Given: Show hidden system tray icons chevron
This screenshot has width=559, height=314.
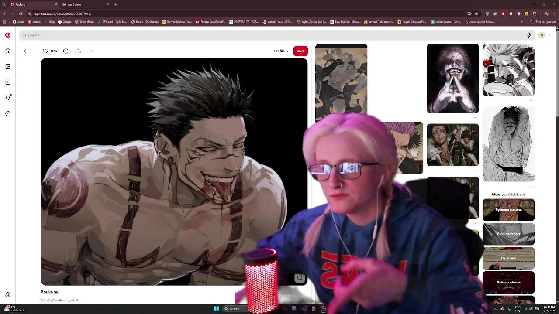Looking at the screenshot, I should click(495, 309).
